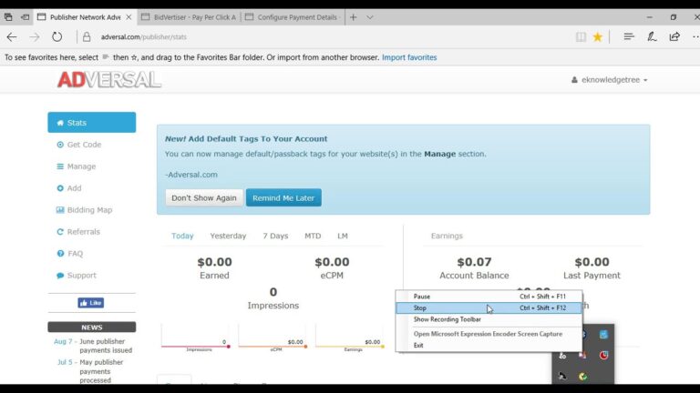Click the Share icon in Edge toolbar
The image size is (700, 393).
pyautogui.click(x=674, y=37)
